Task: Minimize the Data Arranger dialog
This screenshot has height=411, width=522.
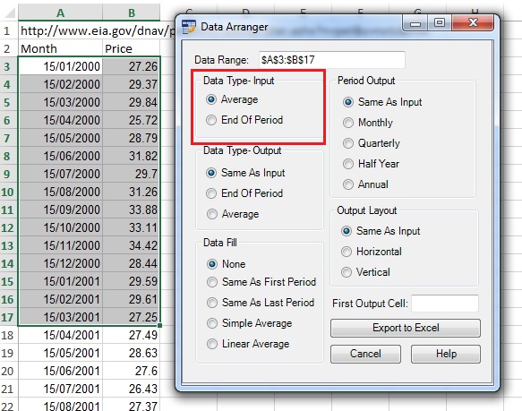Action: click(x=415, y=23)
